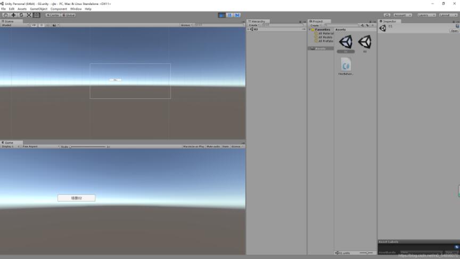The height and width of the screenshot is (259, 460).
Task: Click Project search by label icon
Action: point(367,26)
